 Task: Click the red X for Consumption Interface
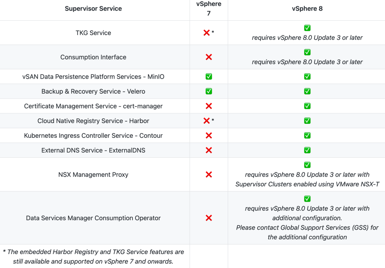209,57
